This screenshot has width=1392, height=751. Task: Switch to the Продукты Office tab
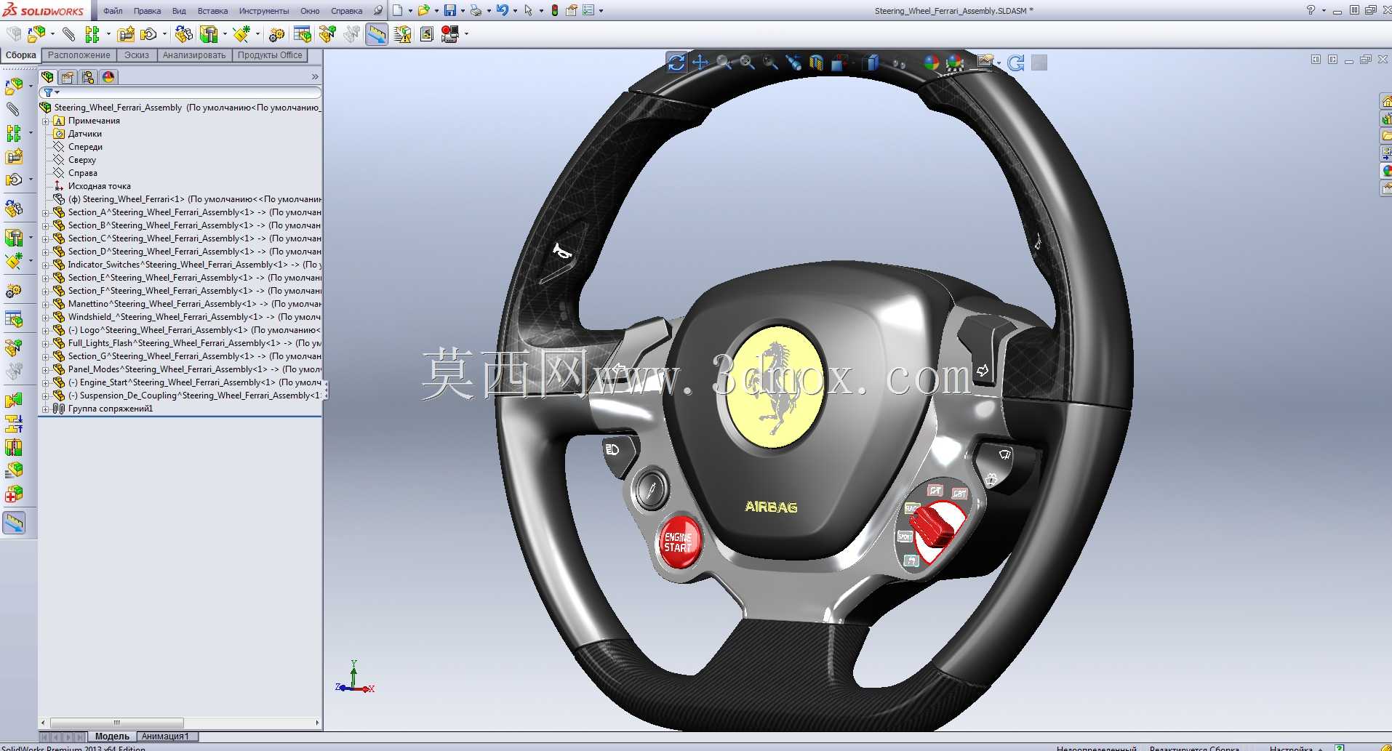270,55
